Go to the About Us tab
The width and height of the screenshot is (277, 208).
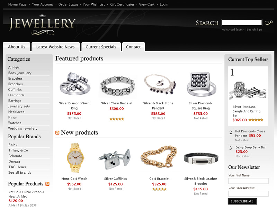tap(17, 47)
